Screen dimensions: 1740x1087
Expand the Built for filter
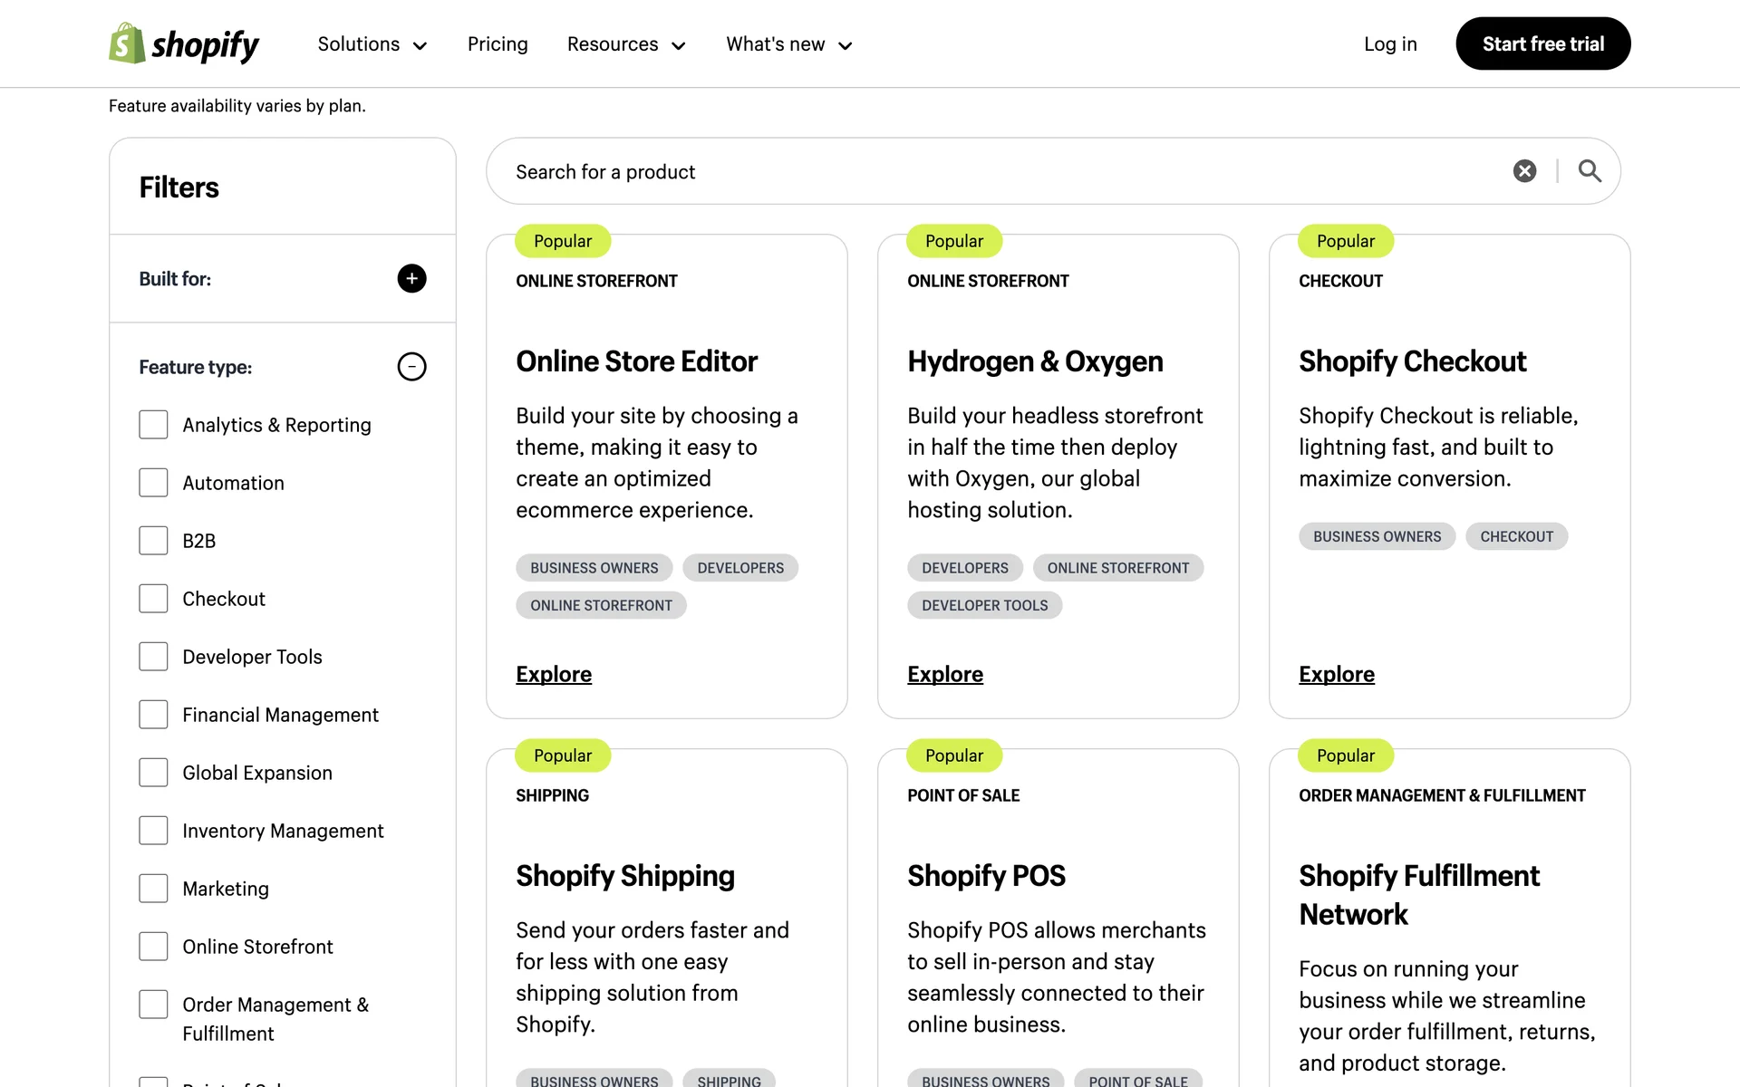(x=411, y=278)
